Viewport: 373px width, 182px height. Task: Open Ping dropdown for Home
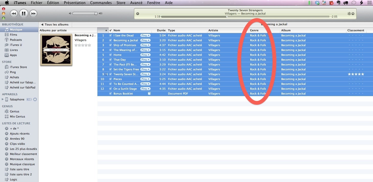[x=145, y=55]
